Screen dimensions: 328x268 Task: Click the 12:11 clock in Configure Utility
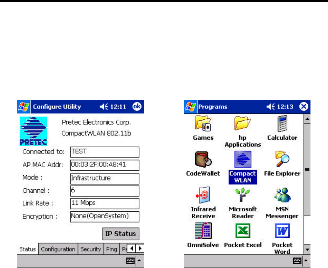coord(118,107)
